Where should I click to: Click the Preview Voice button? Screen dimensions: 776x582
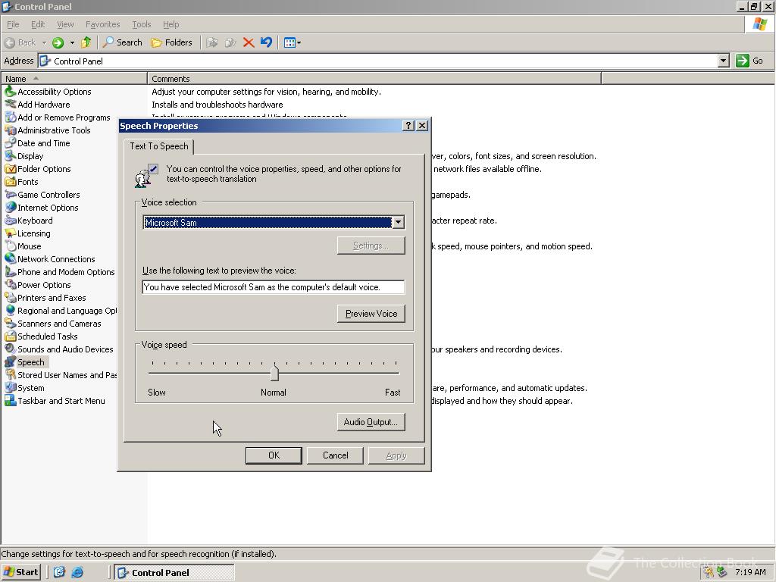(x=371, y=313)
